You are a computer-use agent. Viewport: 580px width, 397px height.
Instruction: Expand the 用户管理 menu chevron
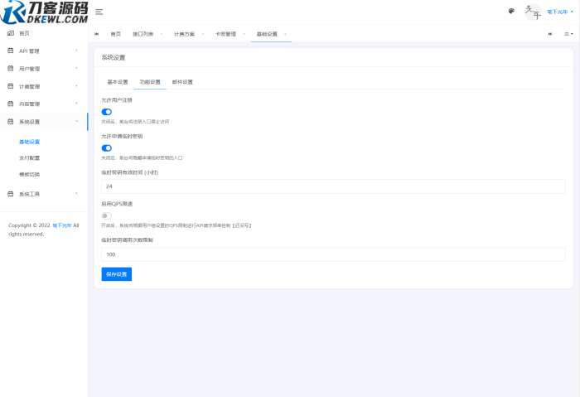(x=76, y=69)
